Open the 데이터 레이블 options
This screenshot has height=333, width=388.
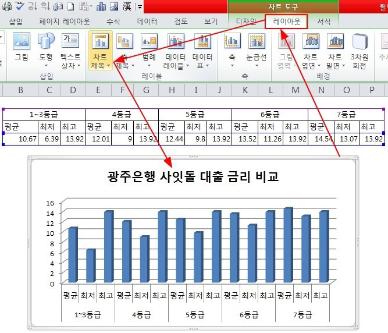pos(176,50)
